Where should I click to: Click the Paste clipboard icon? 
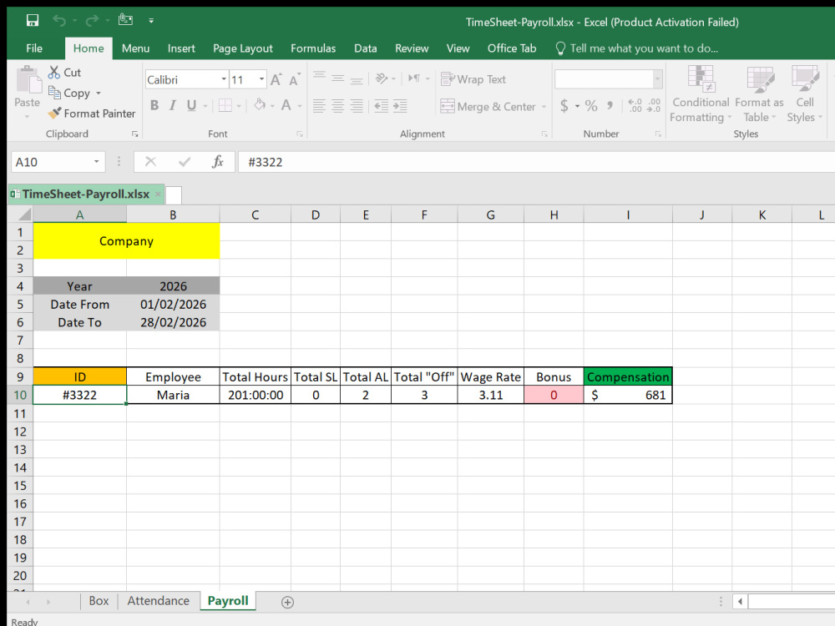[28, 78]
